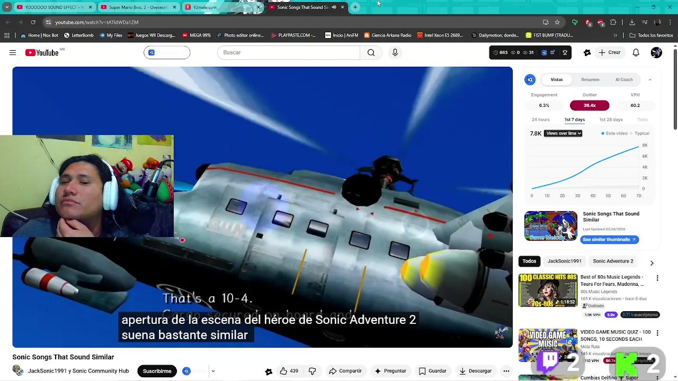Open the YouTube account avatar menu
Viewport: 678px width, 381px height.
click(656, 52)
